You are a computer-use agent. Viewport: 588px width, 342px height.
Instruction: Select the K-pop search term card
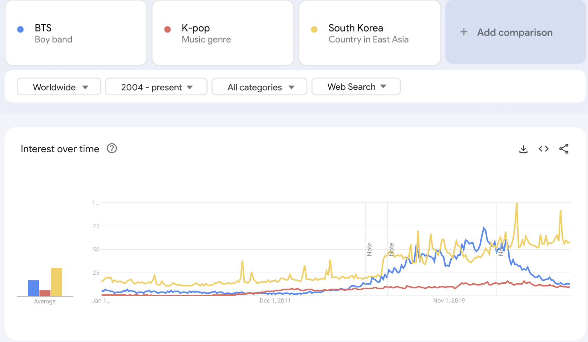click(223, 33)
